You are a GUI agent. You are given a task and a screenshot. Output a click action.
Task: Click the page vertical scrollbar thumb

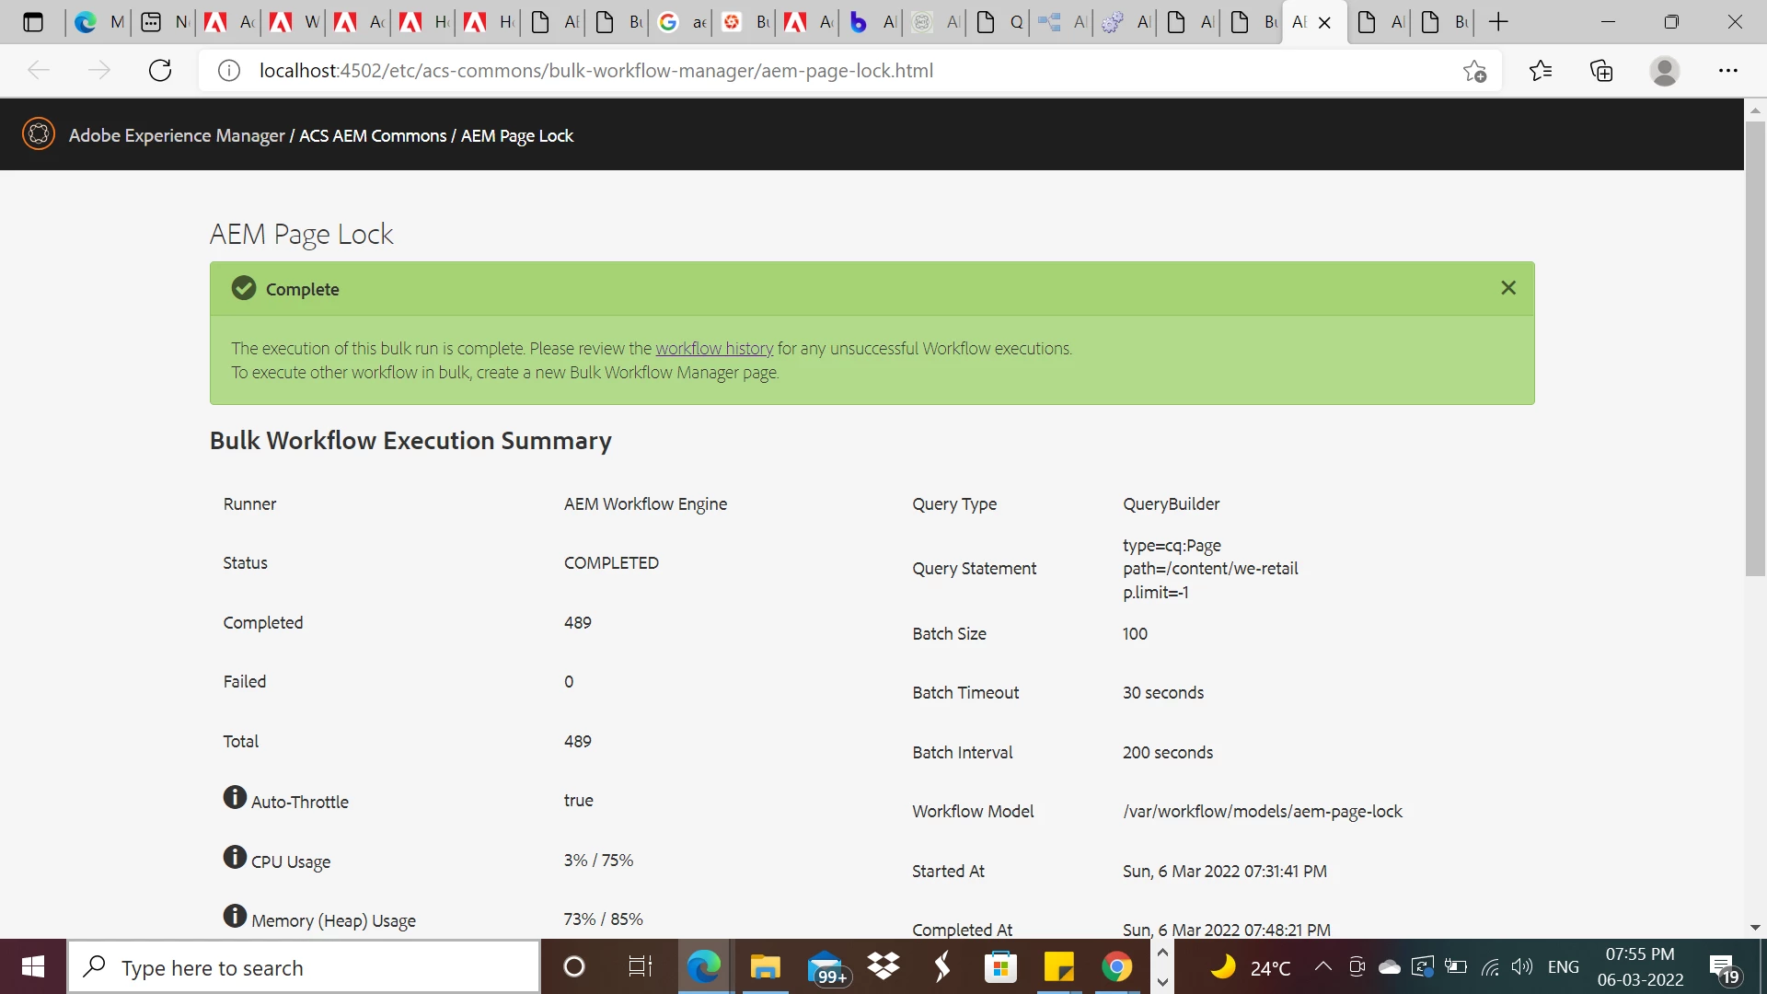tap(1755, 350)
